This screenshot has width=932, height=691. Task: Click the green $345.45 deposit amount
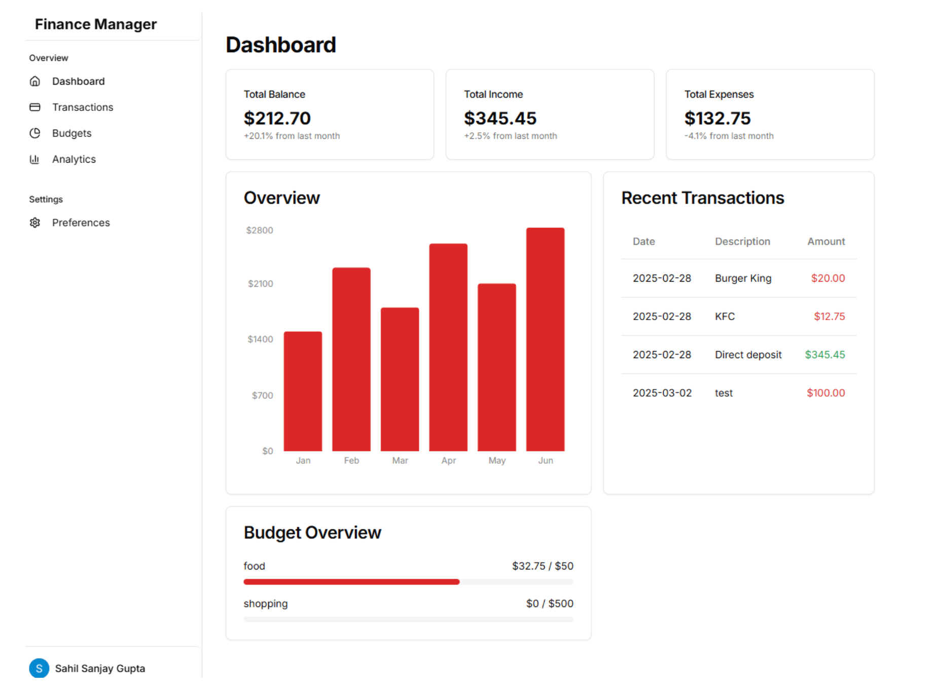[x=825, y=355]
